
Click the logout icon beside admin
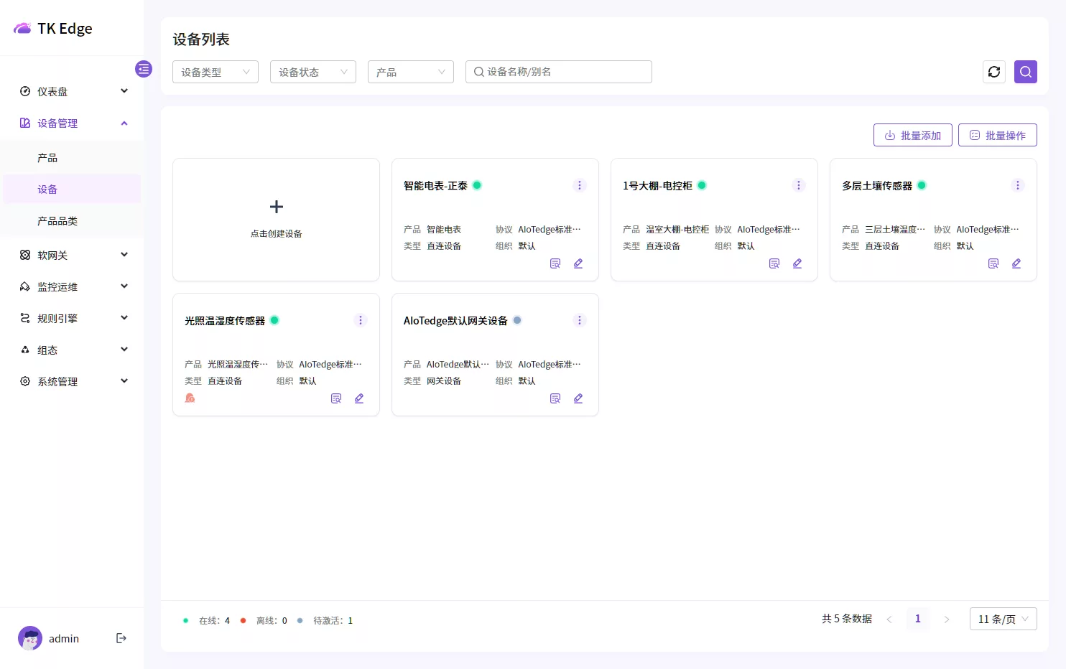pos(121,638)
